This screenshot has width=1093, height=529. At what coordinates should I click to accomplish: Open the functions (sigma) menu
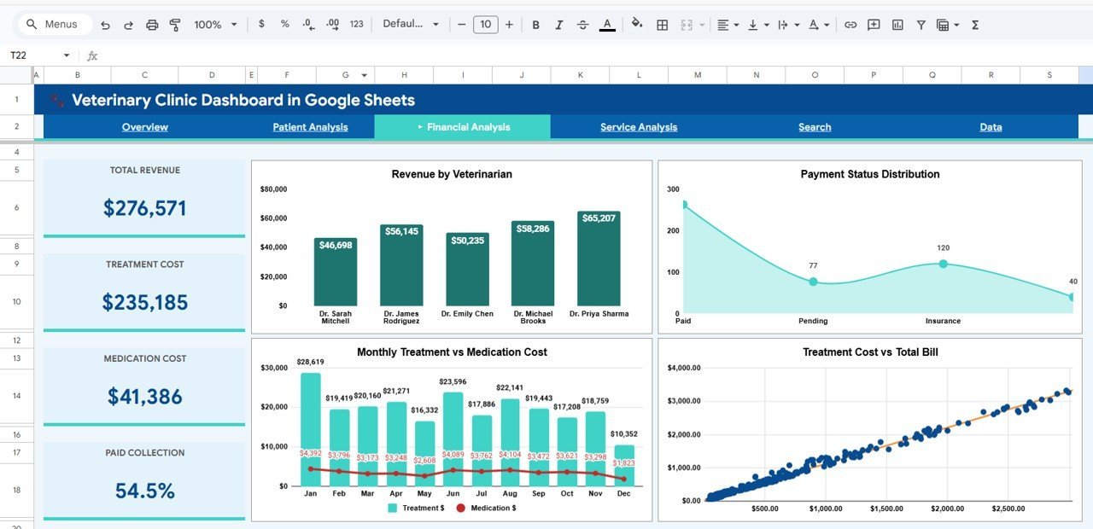[x=974, y=24]
